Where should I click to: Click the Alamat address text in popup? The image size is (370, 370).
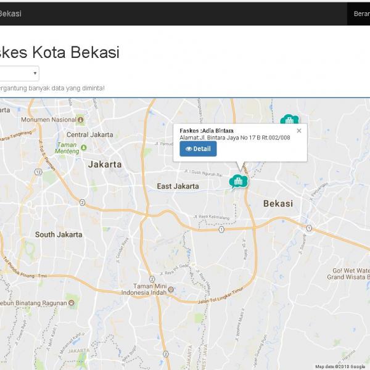pyautogui.click(x=234, y=138)
